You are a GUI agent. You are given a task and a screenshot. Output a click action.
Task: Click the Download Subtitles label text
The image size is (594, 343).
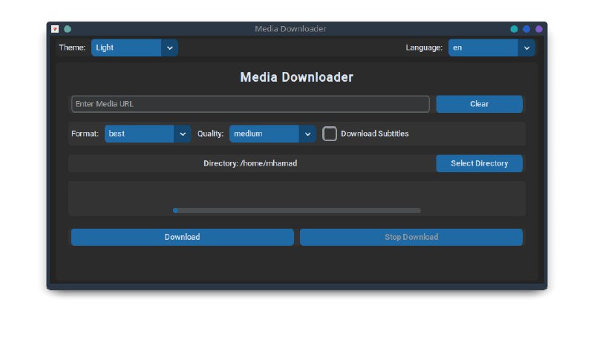click(375, 134)
